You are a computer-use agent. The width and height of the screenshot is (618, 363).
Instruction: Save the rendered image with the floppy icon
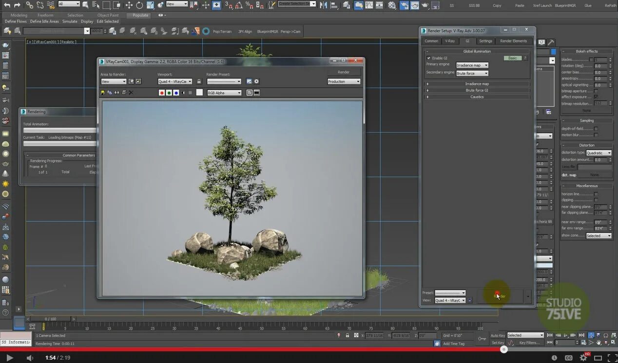pos(103,93)
